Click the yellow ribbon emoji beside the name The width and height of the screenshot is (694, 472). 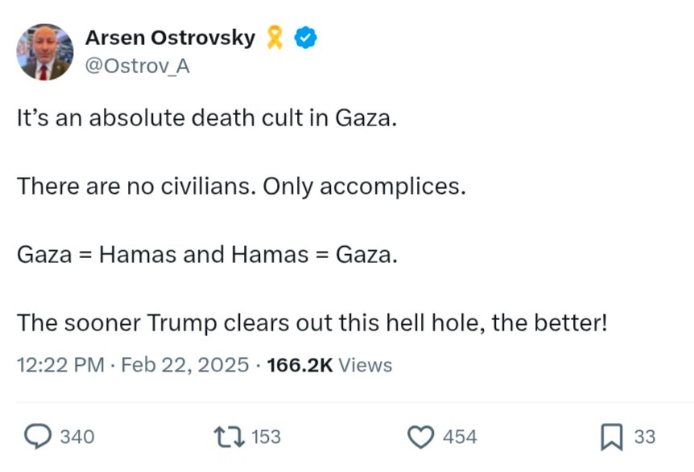point(275,38)
